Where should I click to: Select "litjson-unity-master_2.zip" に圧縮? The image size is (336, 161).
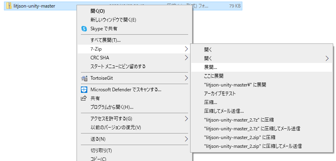(x=261, y=137)
